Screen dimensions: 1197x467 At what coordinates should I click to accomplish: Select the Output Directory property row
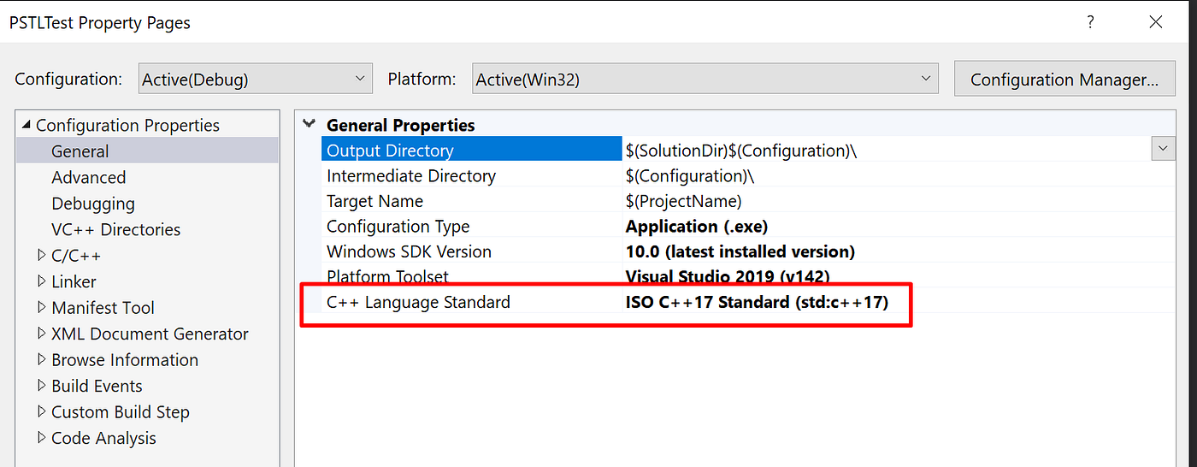click(473, 150)
